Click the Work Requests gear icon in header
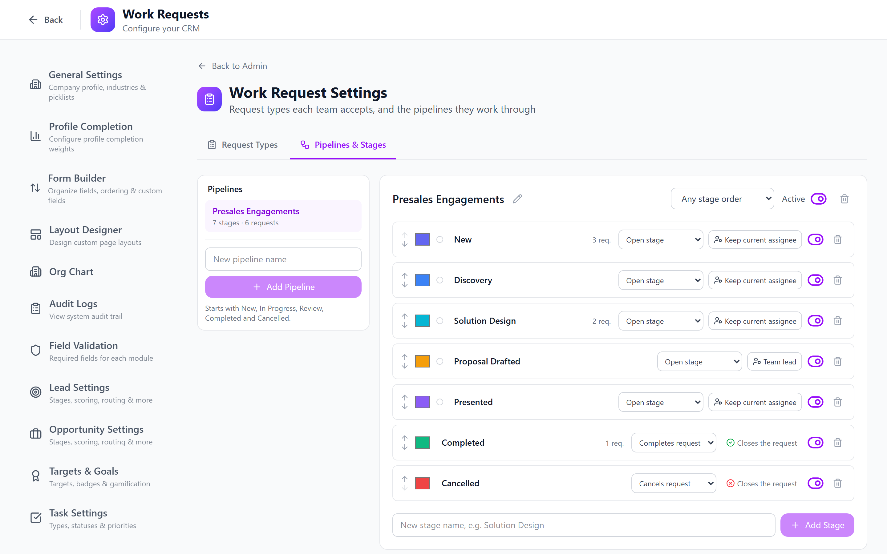This screenshot has width=887, height=554. point(103,20)
